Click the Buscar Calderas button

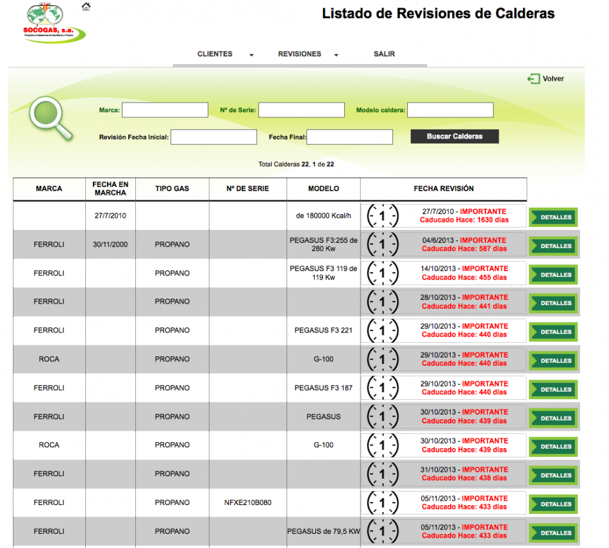pyautogui.click(x=455, y=137)
